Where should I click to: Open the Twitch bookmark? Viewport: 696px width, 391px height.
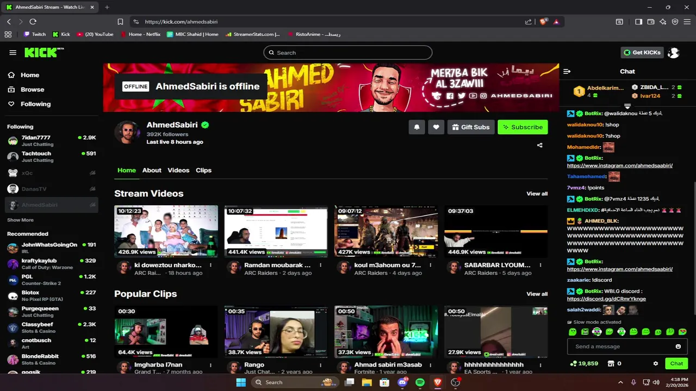(x=35, y=34)
